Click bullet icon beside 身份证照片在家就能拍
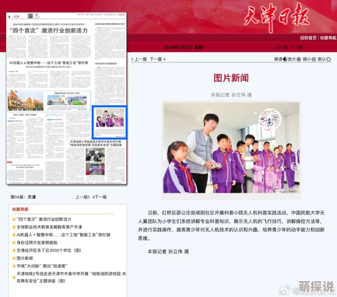The image size is (337, 297). (x=14, y=243)
